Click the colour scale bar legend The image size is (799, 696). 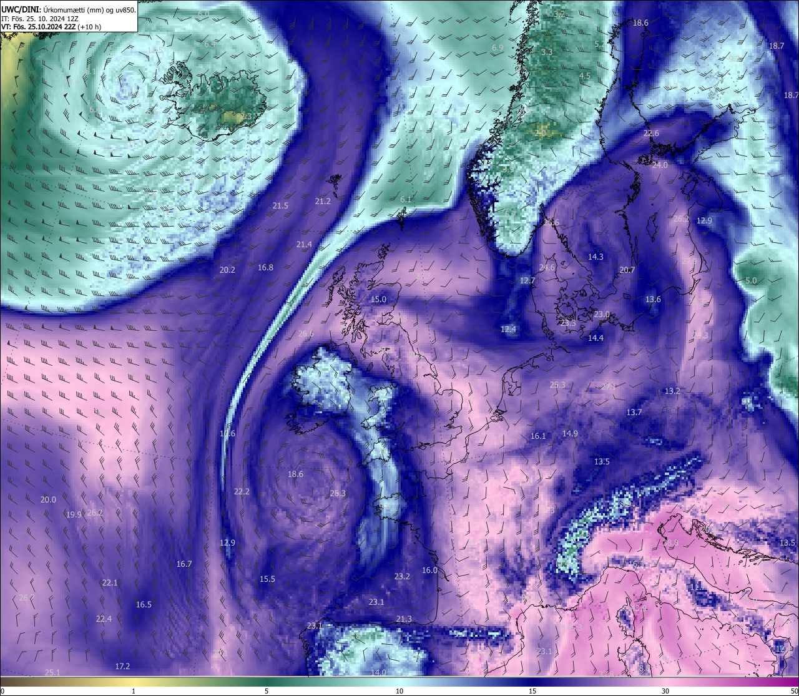pos(399,681)
